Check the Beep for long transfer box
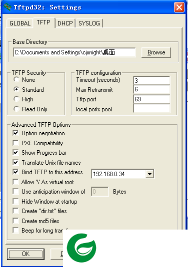This screenshot has width=188, height=267. (15, 231)
